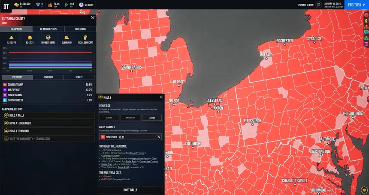The image size is (369, 195).
Task: Select the Small venue size
Action: click(109, 118)
